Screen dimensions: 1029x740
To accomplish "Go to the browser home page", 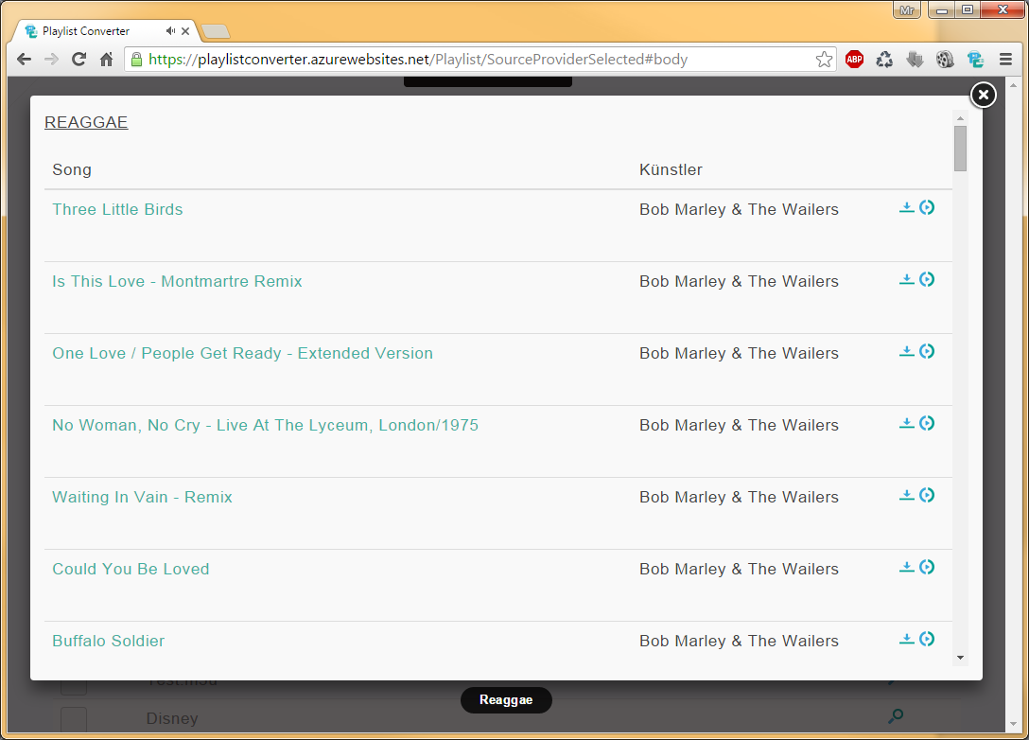I will coord(106,59).
